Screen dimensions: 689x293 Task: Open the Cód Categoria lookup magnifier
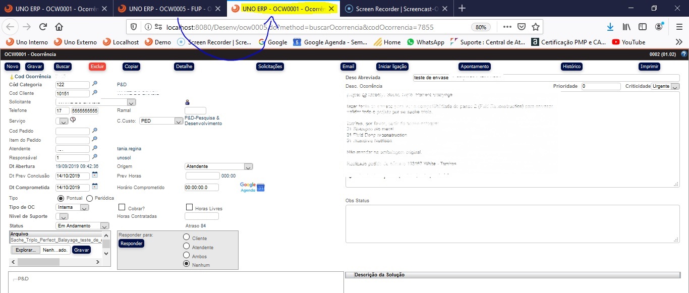pyautogui.click(x=94, y=84)
